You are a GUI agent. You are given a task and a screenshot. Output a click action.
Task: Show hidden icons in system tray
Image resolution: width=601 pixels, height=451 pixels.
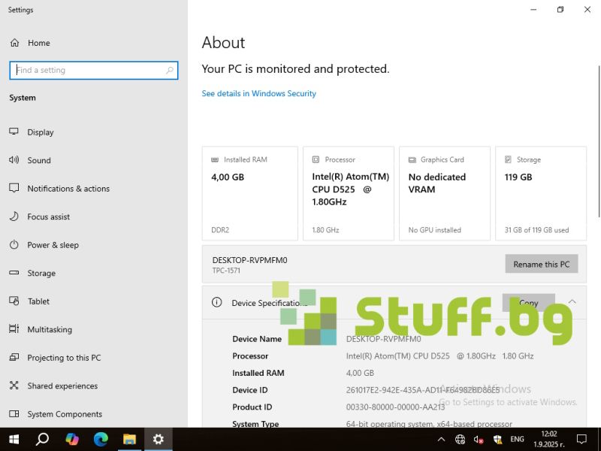coord(441,439)
